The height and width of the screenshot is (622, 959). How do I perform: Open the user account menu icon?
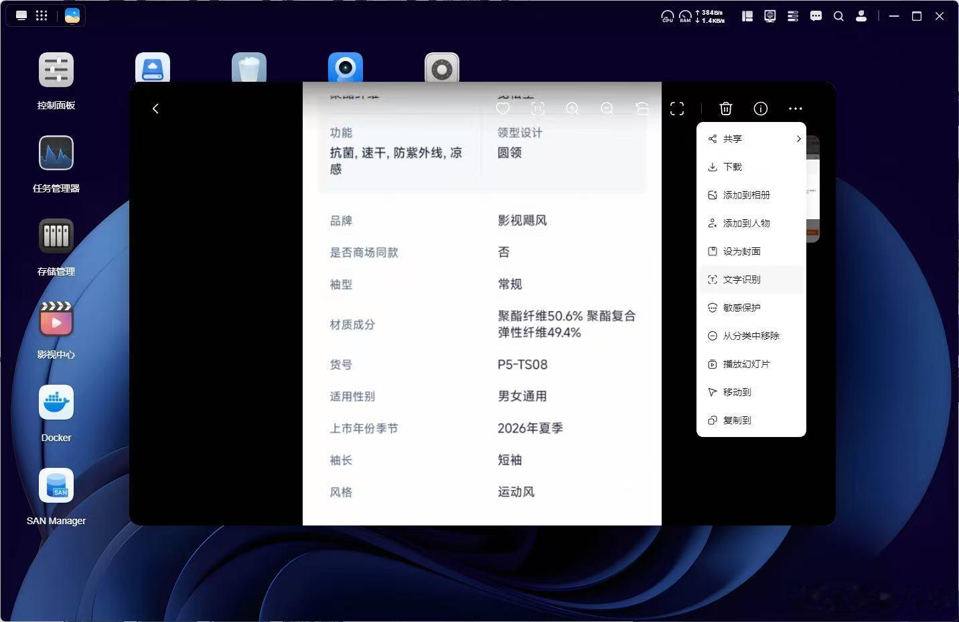tap(861, 16)
